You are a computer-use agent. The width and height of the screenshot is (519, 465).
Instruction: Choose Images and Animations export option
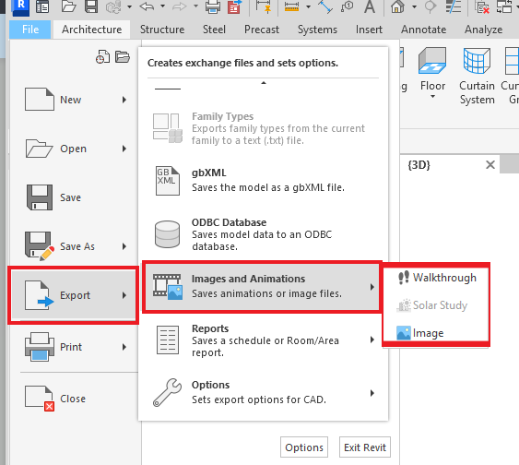coord(262,287)
